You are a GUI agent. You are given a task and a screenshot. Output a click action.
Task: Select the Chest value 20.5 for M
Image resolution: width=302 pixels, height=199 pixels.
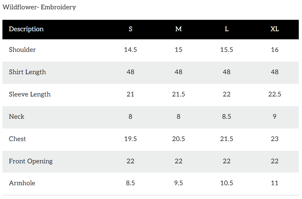(178, 139)
